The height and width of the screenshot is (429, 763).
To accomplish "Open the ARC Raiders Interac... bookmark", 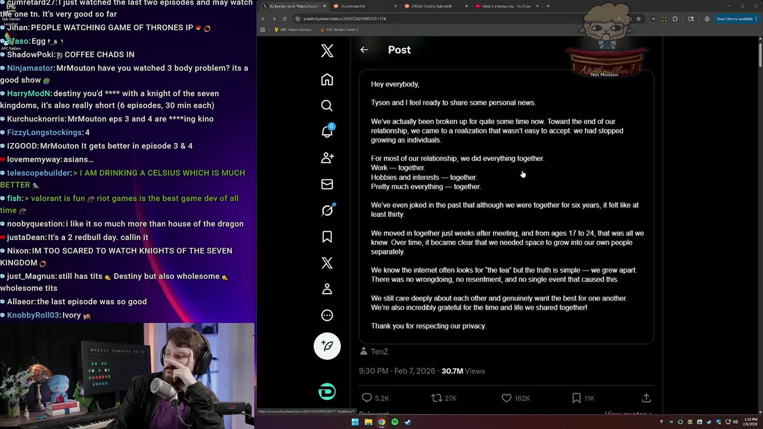I will click(x=293, y=29).
